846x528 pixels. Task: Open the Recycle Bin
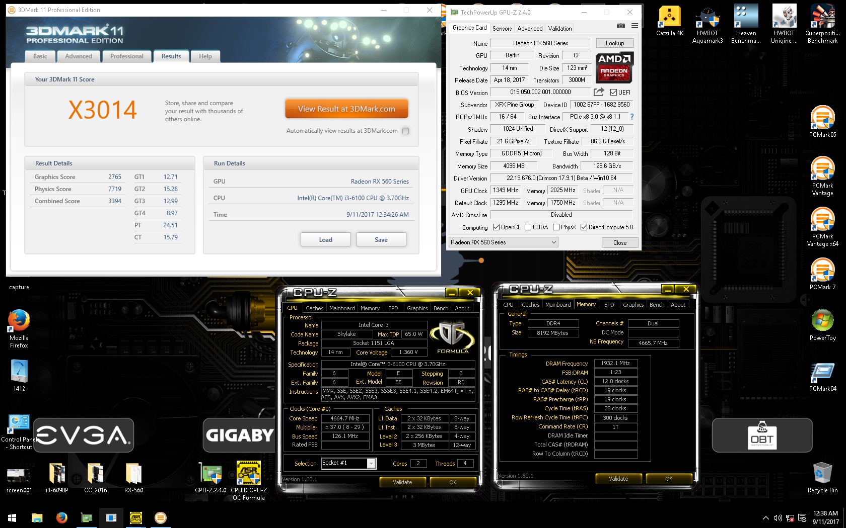pyautogui.click(x=822, y=477)
